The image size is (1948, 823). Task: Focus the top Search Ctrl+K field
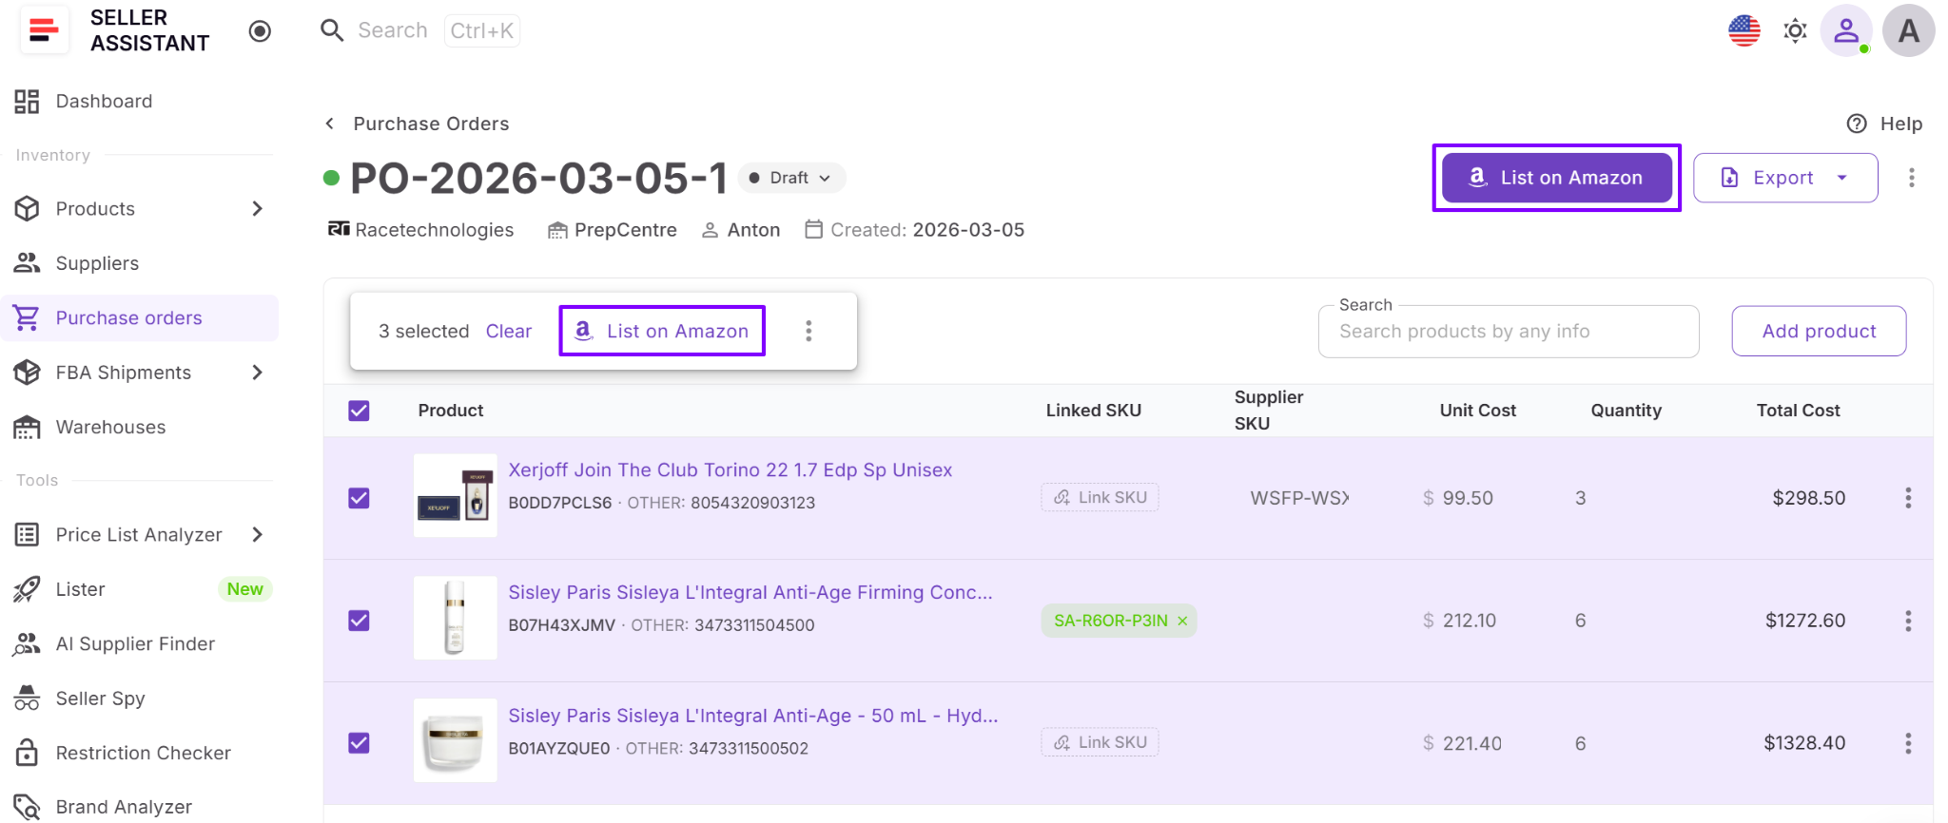click(x=420, y=30)
